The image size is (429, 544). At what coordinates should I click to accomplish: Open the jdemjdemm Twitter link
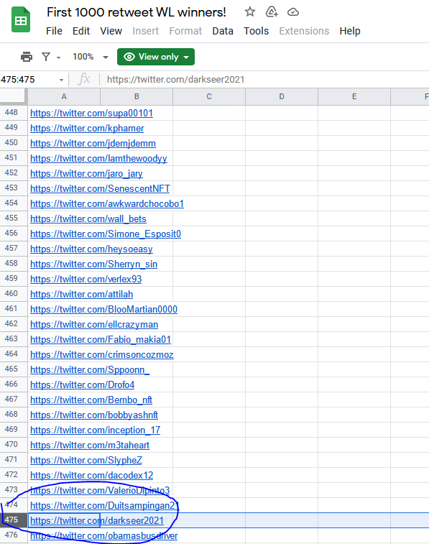pos(93,143)
